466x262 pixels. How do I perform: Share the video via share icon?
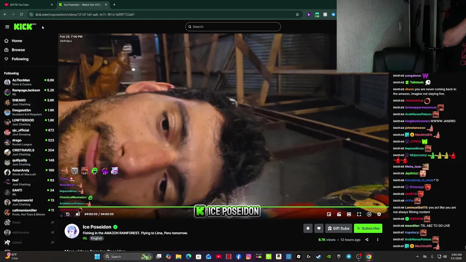(367, 240)
